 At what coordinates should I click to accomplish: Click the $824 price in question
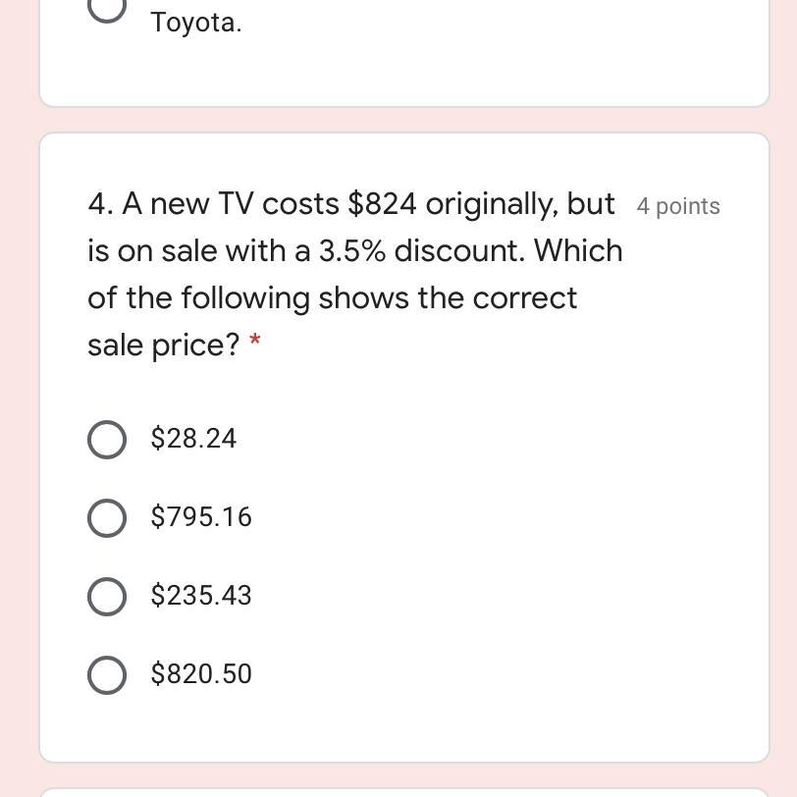pyautogui.click(x=382, y=204)
